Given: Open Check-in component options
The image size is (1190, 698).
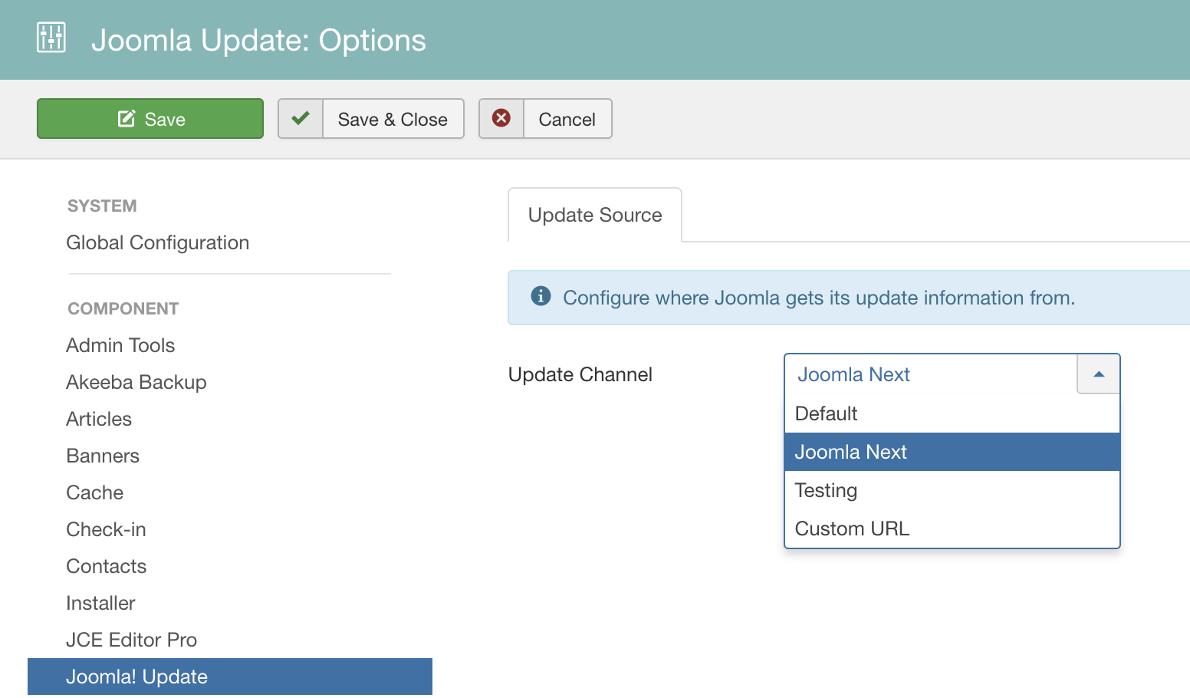Looking at the screenshot, I should 106,529.
